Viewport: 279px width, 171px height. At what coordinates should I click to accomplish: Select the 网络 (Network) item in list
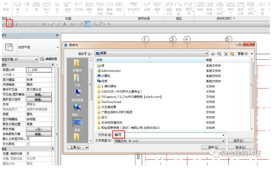102,81
